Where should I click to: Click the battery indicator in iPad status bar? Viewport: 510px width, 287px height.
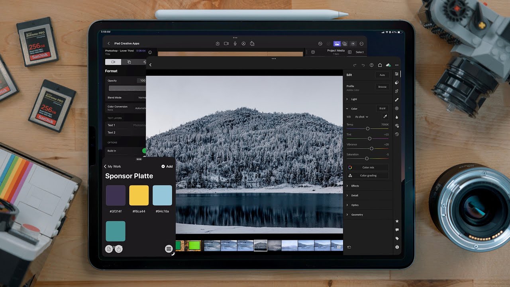click(x=401, y=32)
